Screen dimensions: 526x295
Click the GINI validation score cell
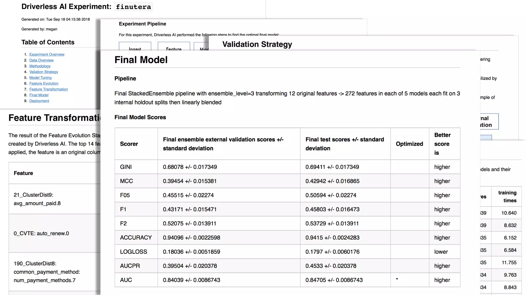[190, 167]
